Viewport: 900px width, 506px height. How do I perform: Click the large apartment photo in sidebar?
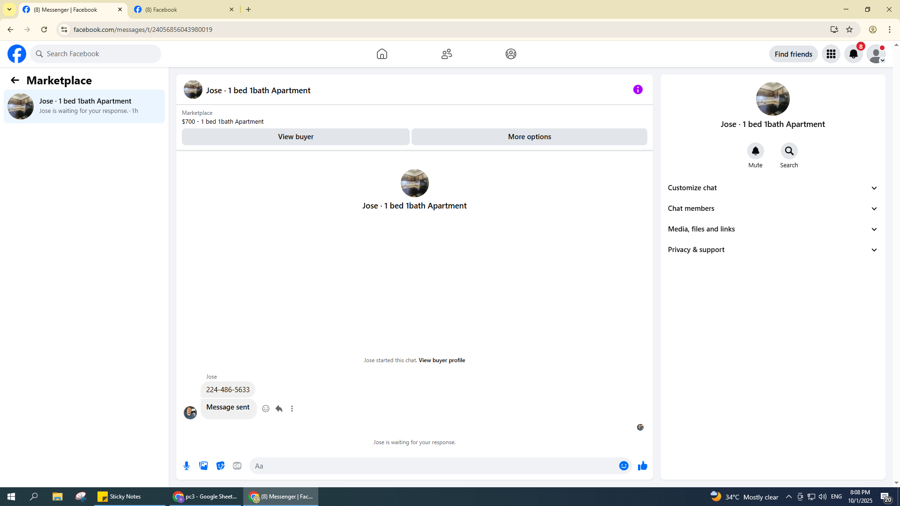[772, 99]
